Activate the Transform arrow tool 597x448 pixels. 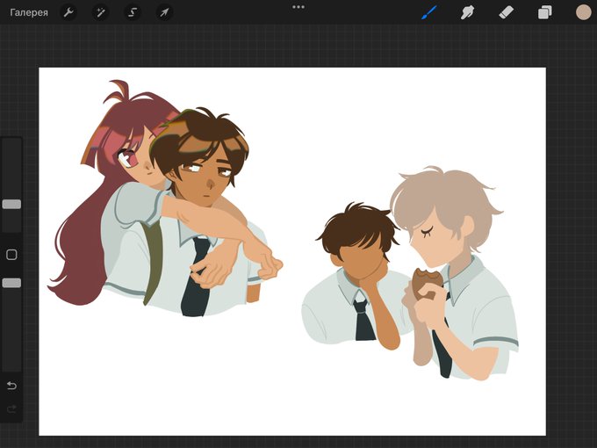point(164,12)
